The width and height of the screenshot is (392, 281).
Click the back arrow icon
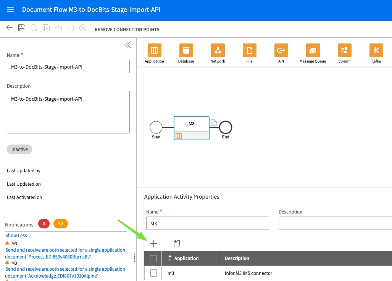click(10, 28)
